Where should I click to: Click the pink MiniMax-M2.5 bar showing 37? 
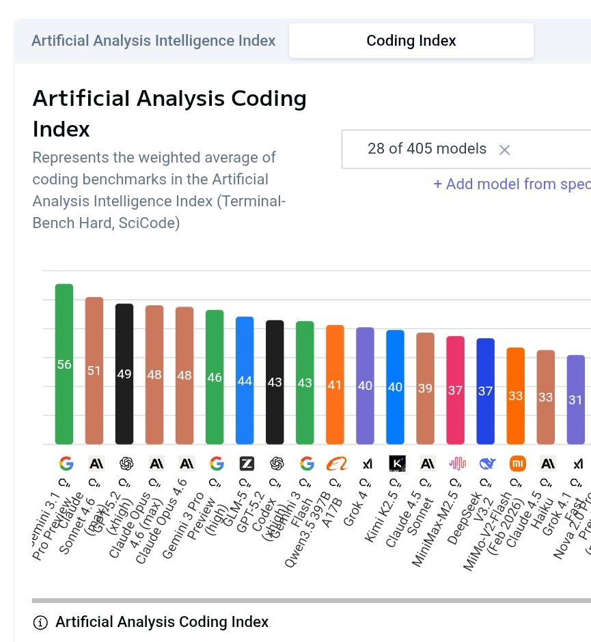[x=456, y=390]
